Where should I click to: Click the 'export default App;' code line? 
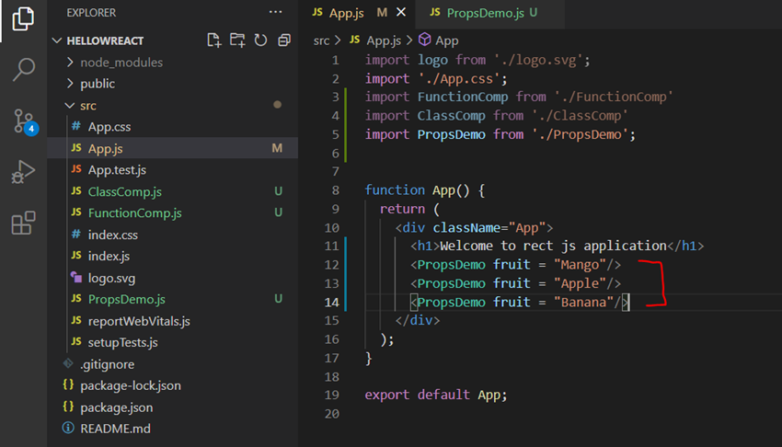click(x=436, y=395)
